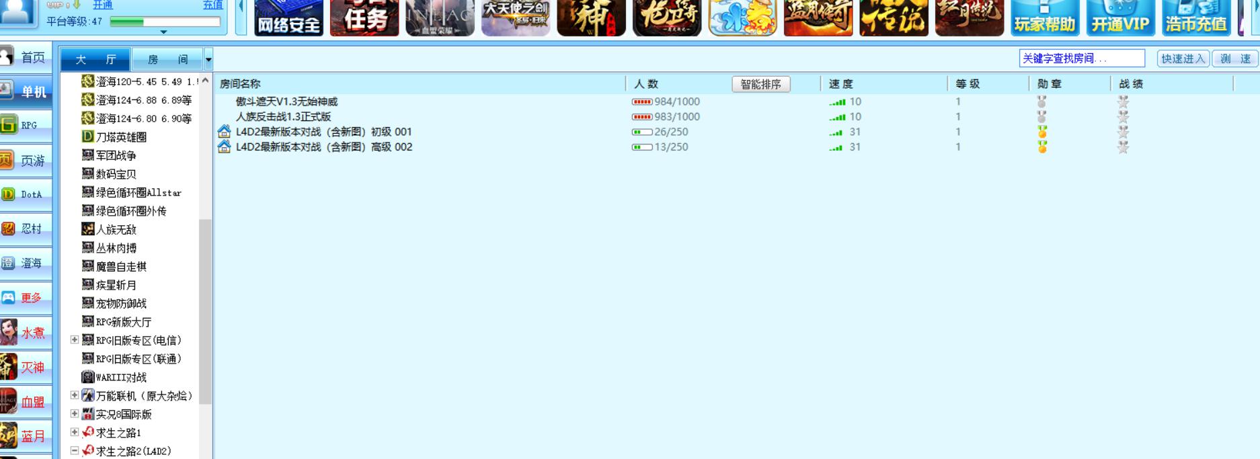Click 智能排序 button
This screenshot has height=459, width=1260.
[x=760, y=84]
